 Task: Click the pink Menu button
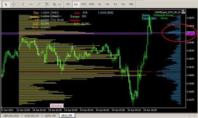pos(57,106)
